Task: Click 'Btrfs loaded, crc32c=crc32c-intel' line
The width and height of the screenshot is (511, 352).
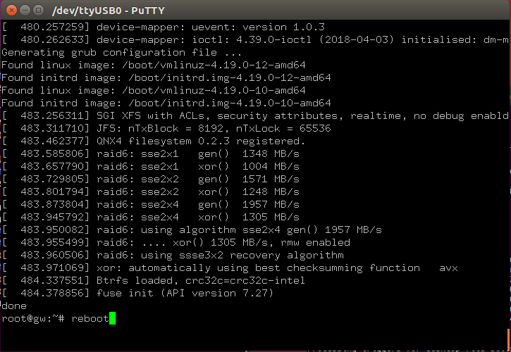Action: pyautogui.click(x=153, y=281)
